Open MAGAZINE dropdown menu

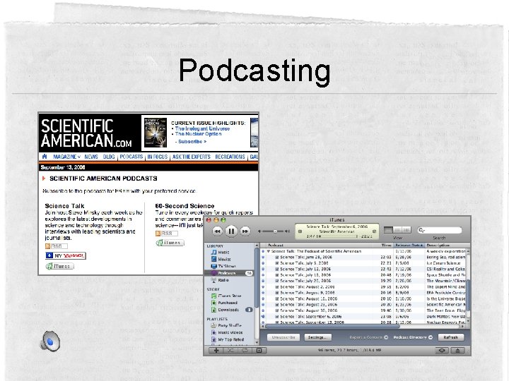[66, 157]
